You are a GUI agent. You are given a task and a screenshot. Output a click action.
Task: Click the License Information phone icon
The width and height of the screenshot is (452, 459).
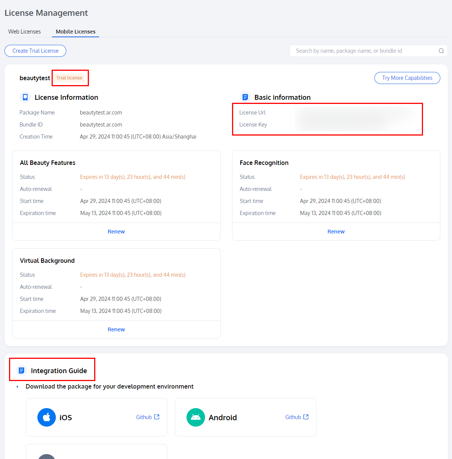click(25, 97)
